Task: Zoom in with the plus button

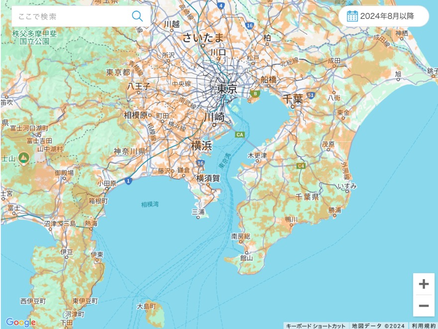Action: click(424, 284)
